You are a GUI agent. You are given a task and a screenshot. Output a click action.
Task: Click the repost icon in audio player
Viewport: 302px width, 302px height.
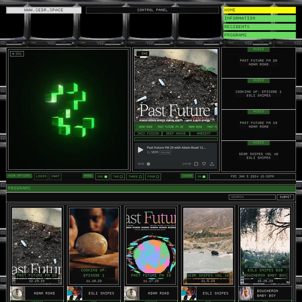(x=196, y=164)
